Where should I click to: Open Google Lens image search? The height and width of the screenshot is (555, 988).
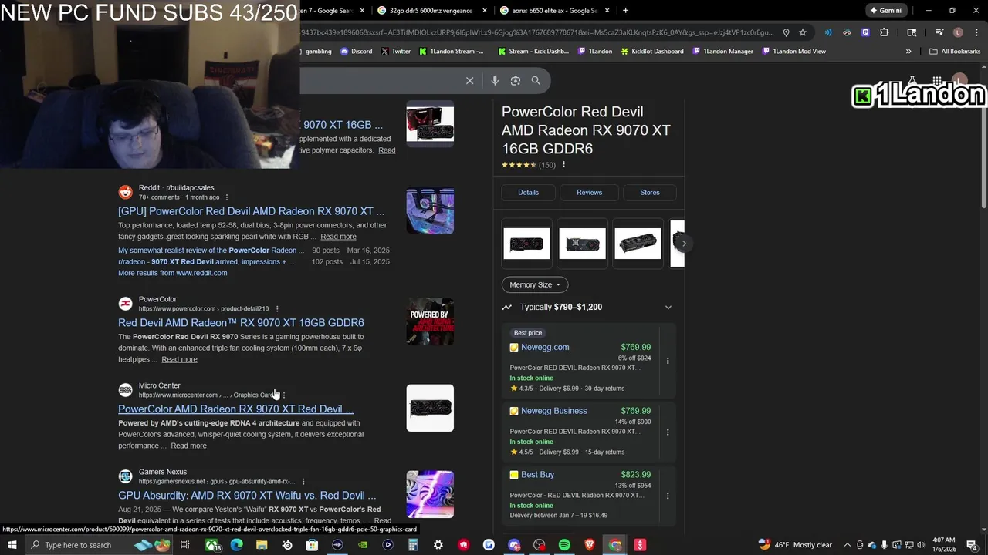coord(516,80)
